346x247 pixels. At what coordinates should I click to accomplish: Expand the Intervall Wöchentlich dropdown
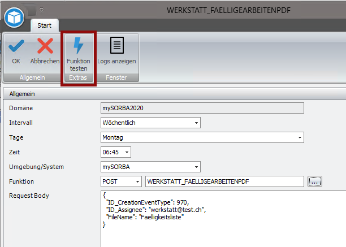(x=196, y=123)
